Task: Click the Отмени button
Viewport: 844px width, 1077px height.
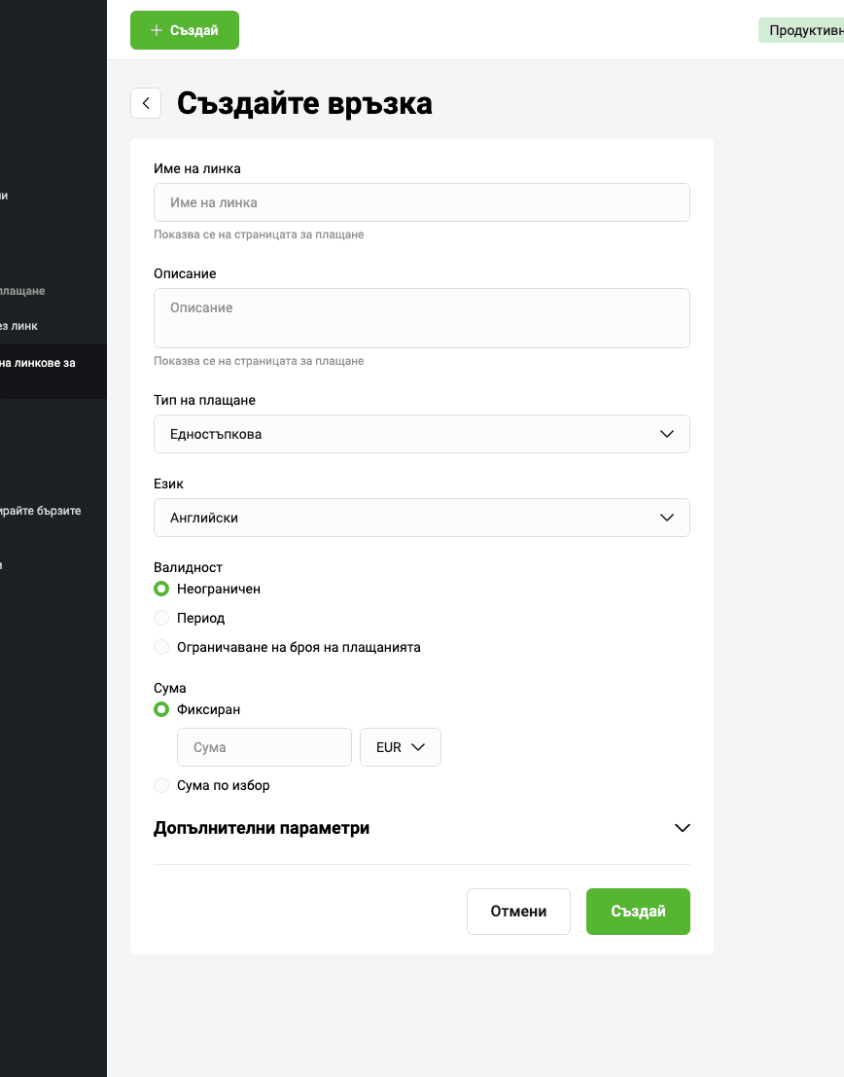Action: (518, 912)
